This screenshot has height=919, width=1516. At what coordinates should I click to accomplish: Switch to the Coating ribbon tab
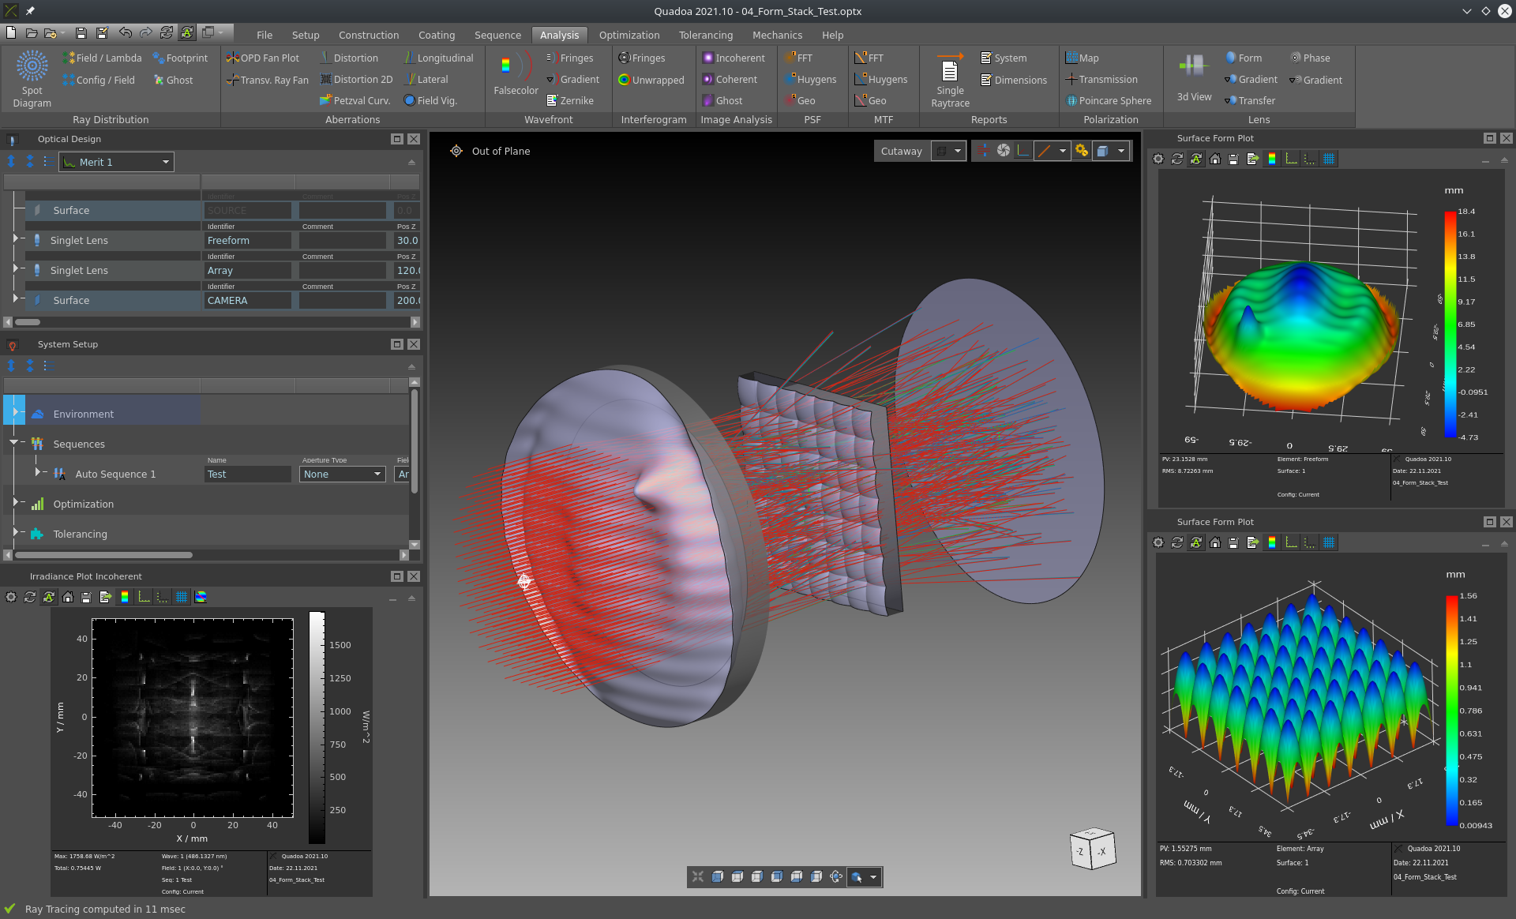click(437, 35)
